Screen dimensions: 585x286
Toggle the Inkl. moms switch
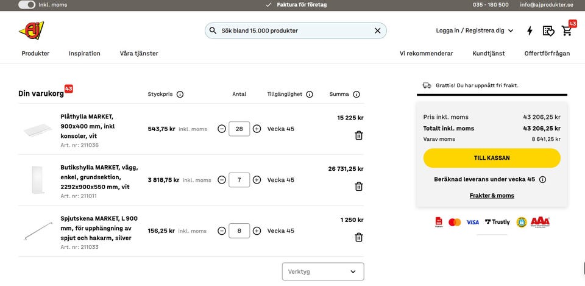tap(26, 5)
